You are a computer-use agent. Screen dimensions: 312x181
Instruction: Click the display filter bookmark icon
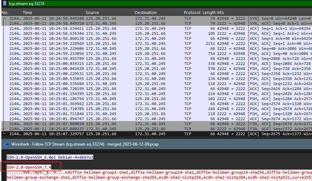coord(4,4)
